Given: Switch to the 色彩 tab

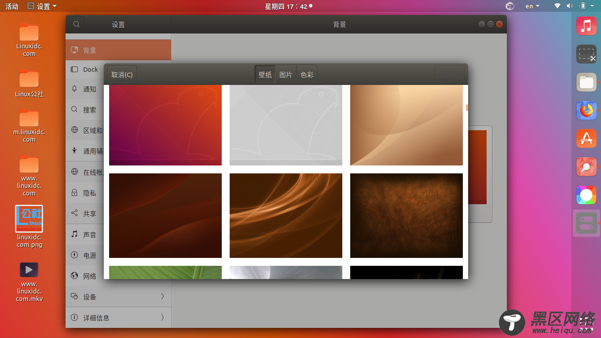Looking at the screenshot, I should [307, 74].
